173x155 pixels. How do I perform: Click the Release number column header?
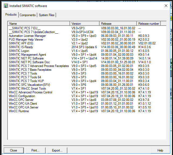click(x=149, y=24)
